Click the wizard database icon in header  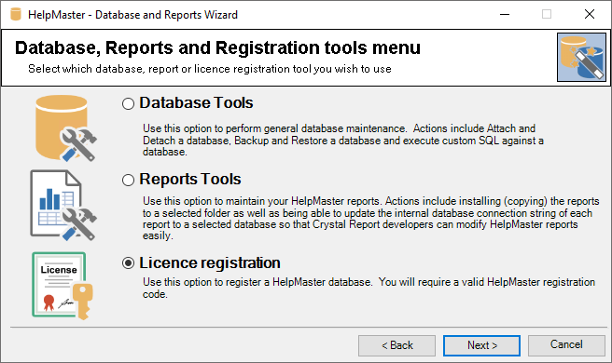point(581,58)
